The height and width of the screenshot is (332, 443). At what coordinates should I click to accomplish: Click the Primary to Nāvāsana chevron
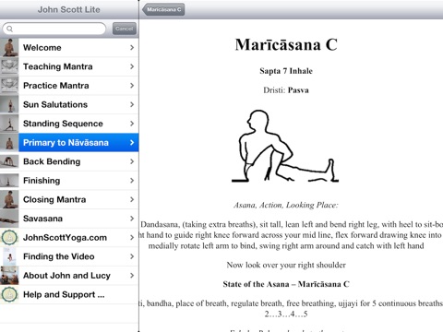[x=132, y=143]
